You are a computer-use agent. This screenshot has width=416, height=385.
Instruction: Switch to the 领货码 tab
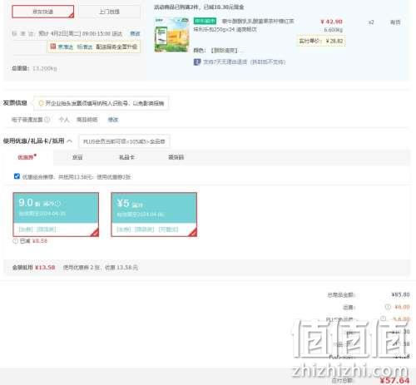[176, 157]
